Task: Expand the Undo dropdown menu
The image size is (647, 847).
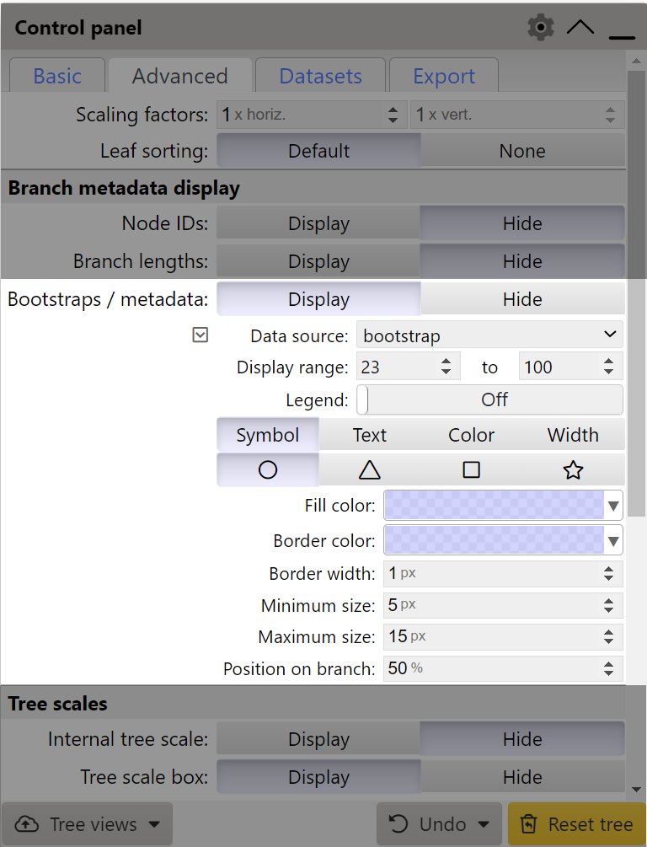Action: pos(441,824)
